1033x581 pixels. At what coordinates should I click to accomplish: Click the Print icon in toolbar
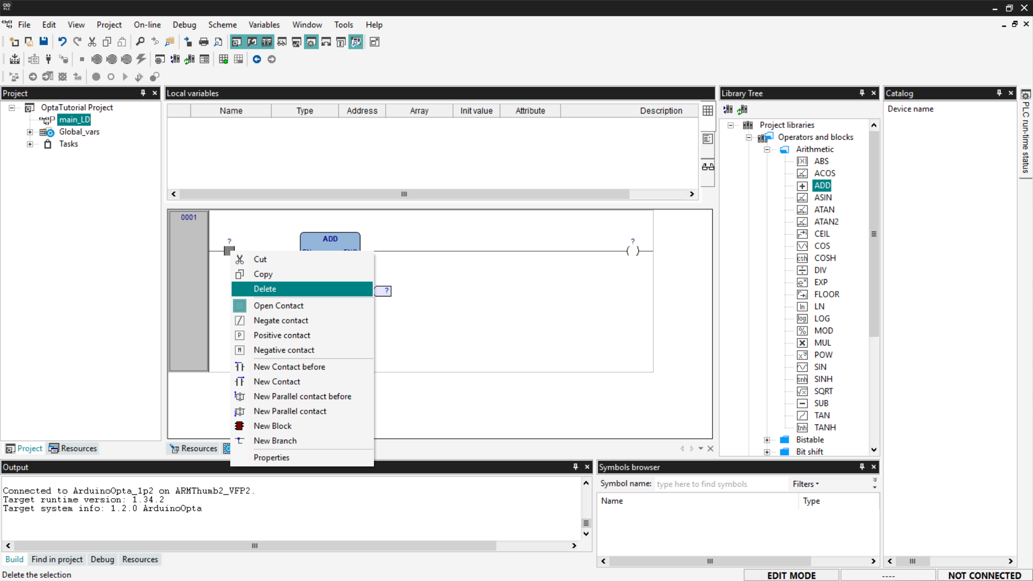203,42
